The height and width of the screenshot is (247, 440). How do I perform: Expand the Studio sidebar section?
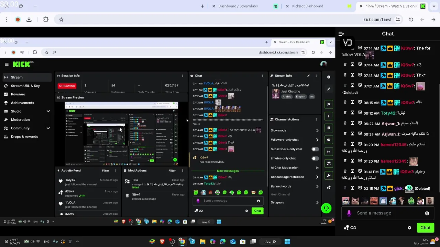pyautogui.click(x=48, y=111)
